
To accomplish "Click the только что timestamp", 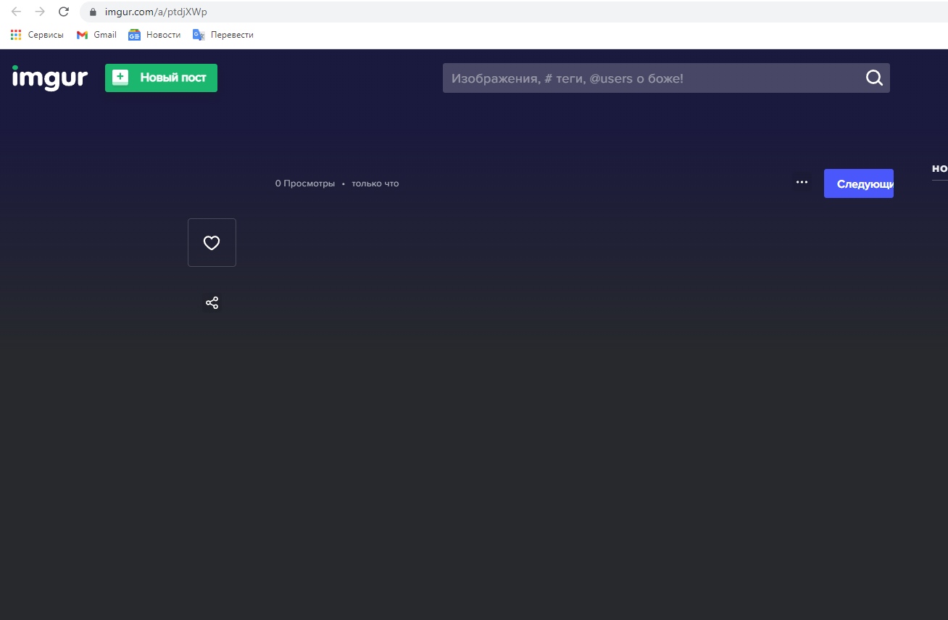I will point(375,183).
